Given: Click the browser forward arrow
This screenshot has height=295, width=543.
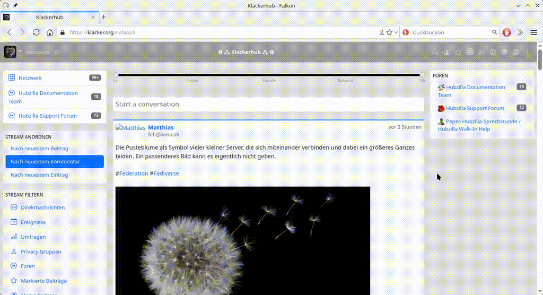Looking at the screenshot, I should [22, 32].
